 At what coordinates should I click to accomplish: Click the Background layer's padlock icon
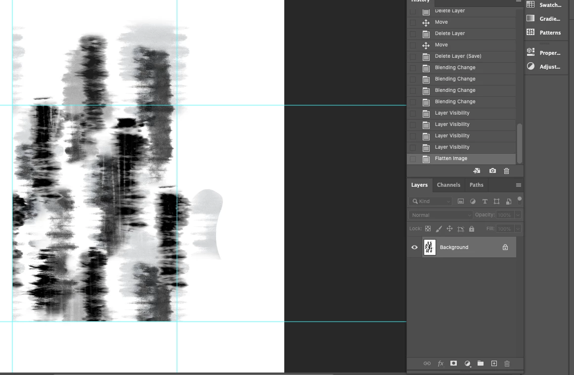point(505,248)
